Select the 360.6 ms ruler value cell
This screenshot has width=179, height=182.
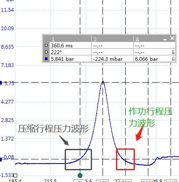click(70, 45)
